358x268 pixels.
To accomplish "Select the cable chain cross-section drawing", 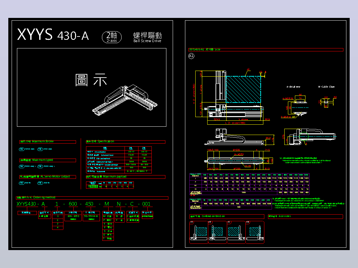I will click(x=327, y=102).
